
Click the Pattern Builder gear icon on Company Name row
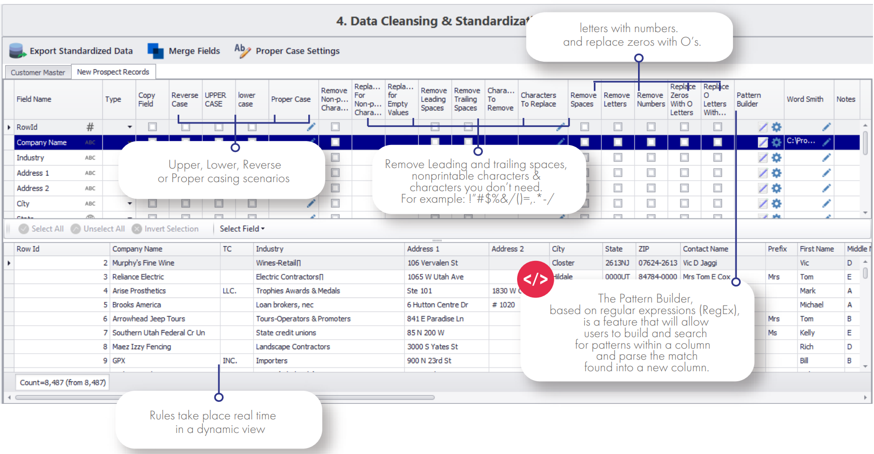tap(776, 142)
